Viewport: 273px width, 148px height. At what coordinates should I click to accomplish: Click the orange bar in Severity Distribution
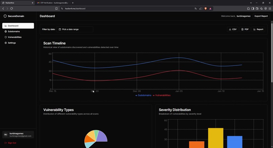click(x=196, y=145)
